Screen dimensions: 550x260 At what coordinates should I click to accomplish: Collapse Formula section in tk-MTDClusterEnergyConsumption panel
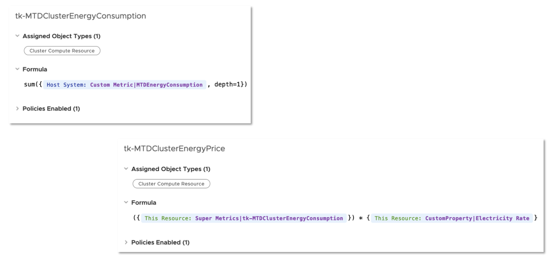point(17,69)
